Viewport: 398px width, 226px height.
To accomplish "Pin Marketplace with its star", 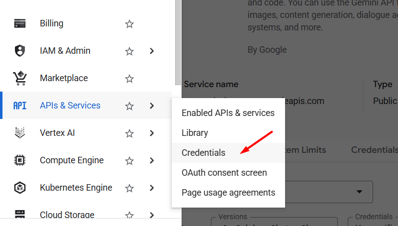I will coord(129,79).
